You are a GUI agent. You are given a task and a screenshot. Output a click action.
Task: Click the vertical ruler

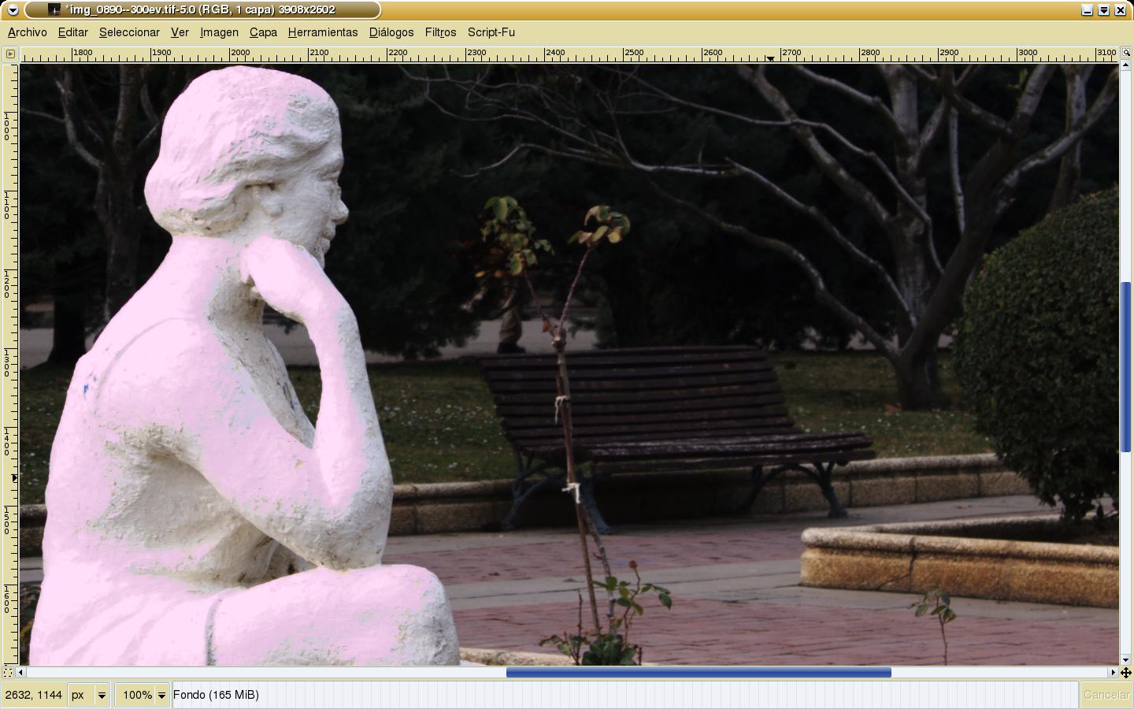10,364
